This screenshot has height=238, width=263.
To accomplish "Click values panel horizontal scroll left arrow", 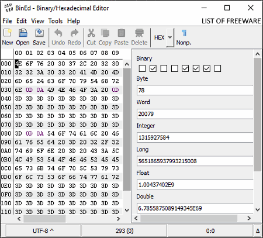I will point(136,218).
